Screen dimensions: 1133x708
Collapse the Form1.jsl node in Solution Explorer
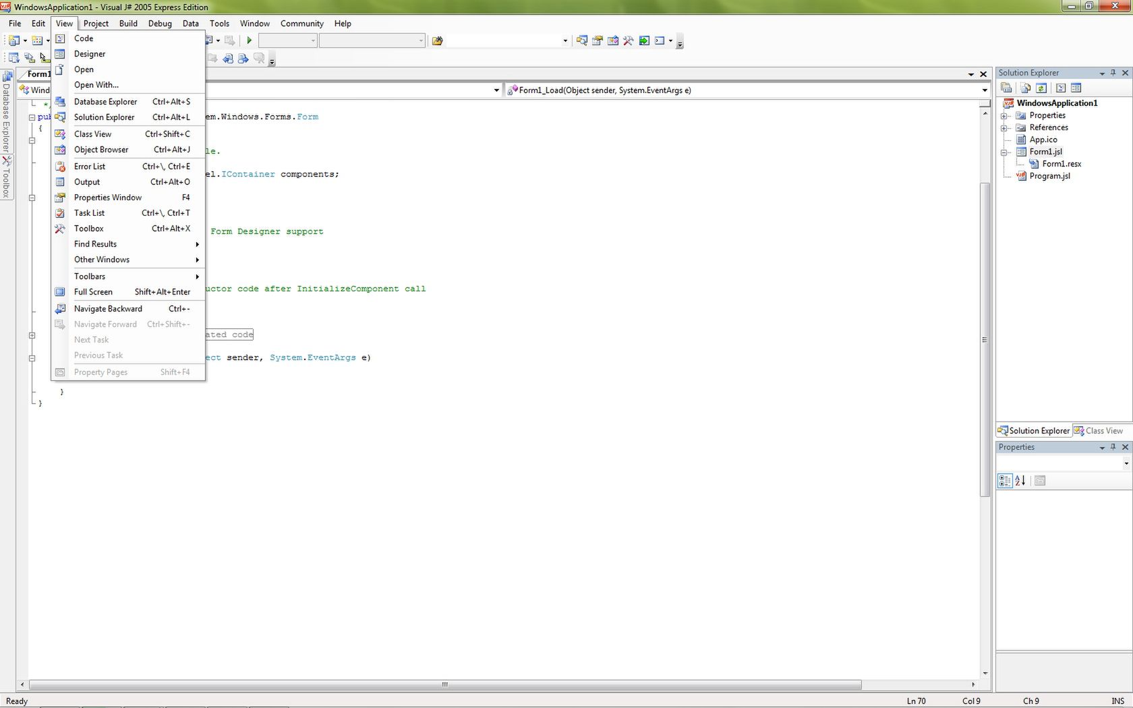pos(1004,152)
